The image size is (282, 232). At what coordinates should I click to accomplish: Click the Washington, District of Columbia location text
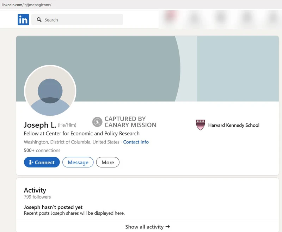(x=72, y=142)
